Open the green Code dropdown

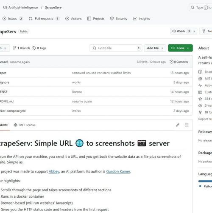tap(180, 48)
